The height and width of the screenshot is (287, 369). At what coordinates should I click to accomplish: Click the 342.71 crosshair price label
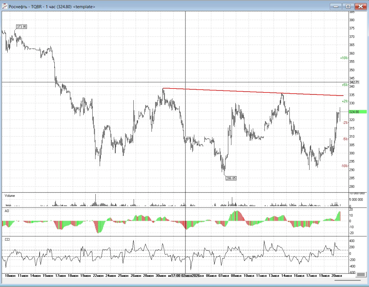click(354, 82)
